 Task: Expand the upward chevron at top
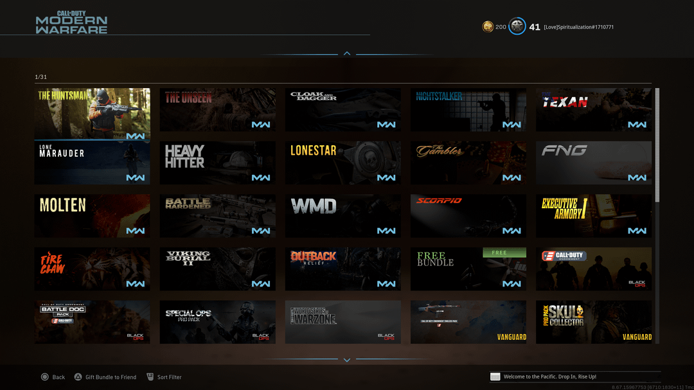(x=347, y=53)
